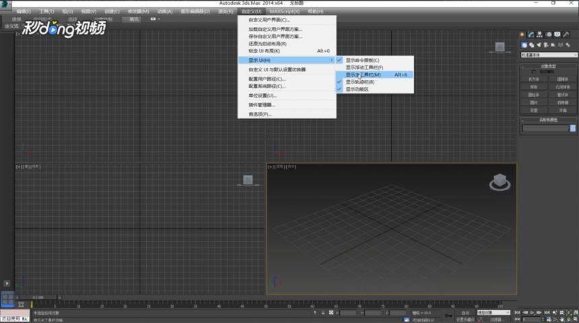Open the Hierarchy tab in command panel

[539, 34]
